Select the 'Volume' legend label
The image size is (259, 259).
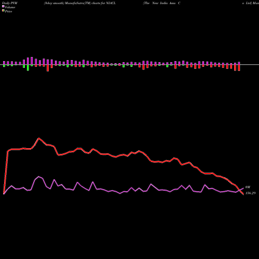click(x=10, y=7)
